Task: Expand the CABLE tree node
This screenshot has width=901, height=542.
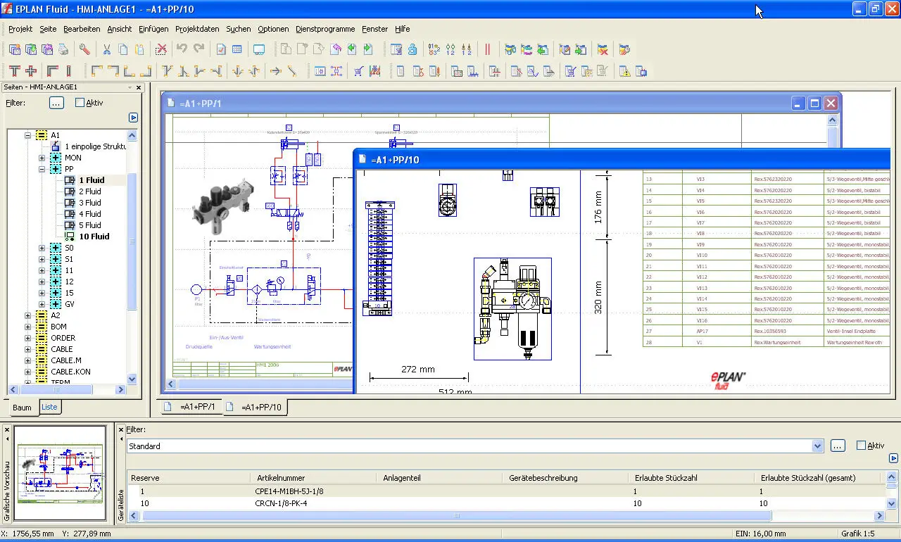Action: coord(28,349)
